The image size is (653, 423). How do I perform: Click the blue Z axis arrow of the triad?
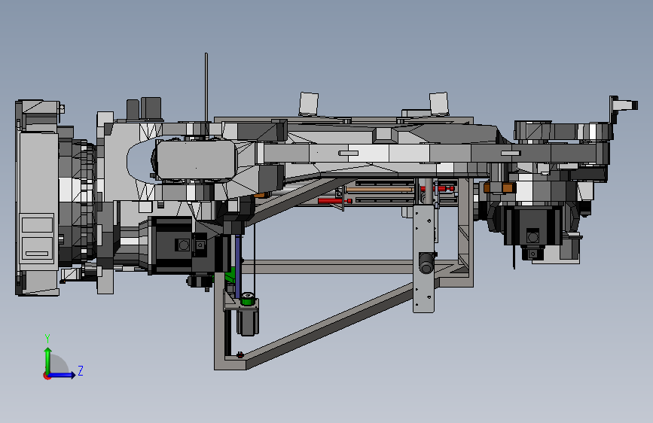(63, 375)
